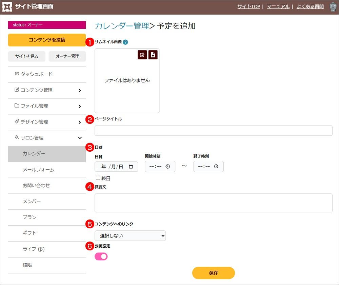339x285 pixels.
Task: Check the 終日 all-day checkbox
Action: (x=98, y=178)
